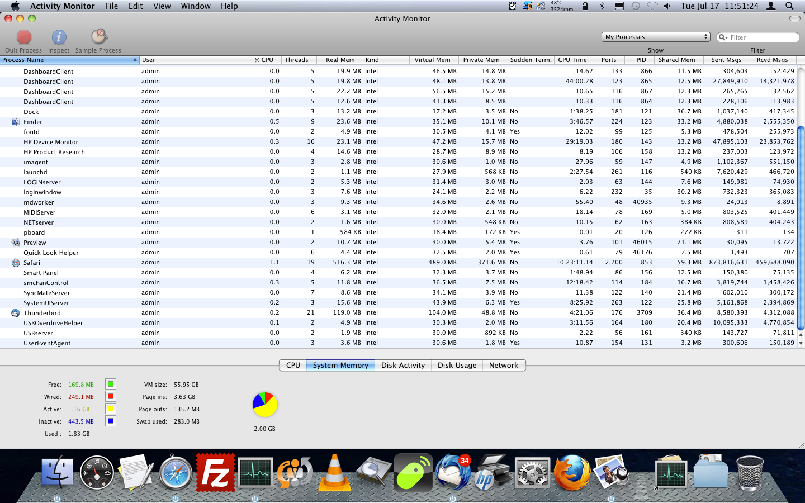Click the alarm clock menu bar icon
Viewport: 805px width, 503px height.
click(x=513, y=6)
